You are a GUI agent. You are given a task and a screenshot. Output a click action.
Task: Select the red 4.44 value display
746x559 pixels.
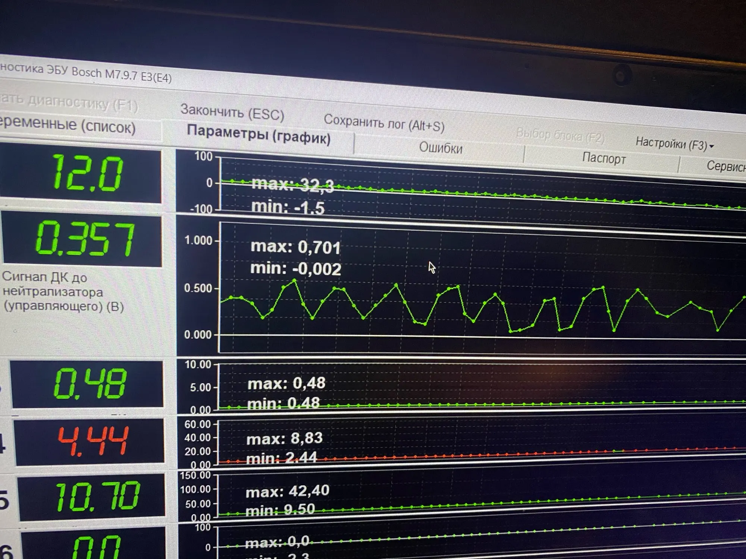(93, 442)
